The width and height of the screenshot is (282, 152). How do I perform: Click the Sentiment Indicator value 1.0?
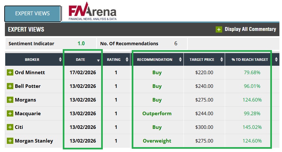81,44
